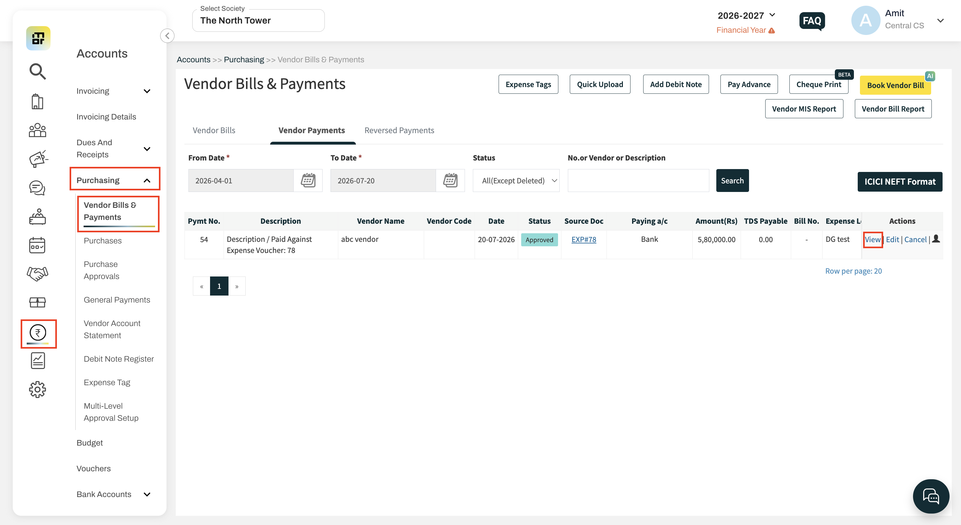The width and height of the screenshot is (961, 525).
Task: Click the Add Debit Note button
Action: click(x=676, y=84)
